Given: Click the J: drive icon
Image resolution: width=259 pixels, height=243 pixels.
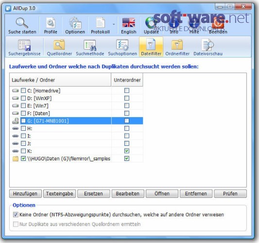Looking at the screenshot, I should [x=16, y=143].
